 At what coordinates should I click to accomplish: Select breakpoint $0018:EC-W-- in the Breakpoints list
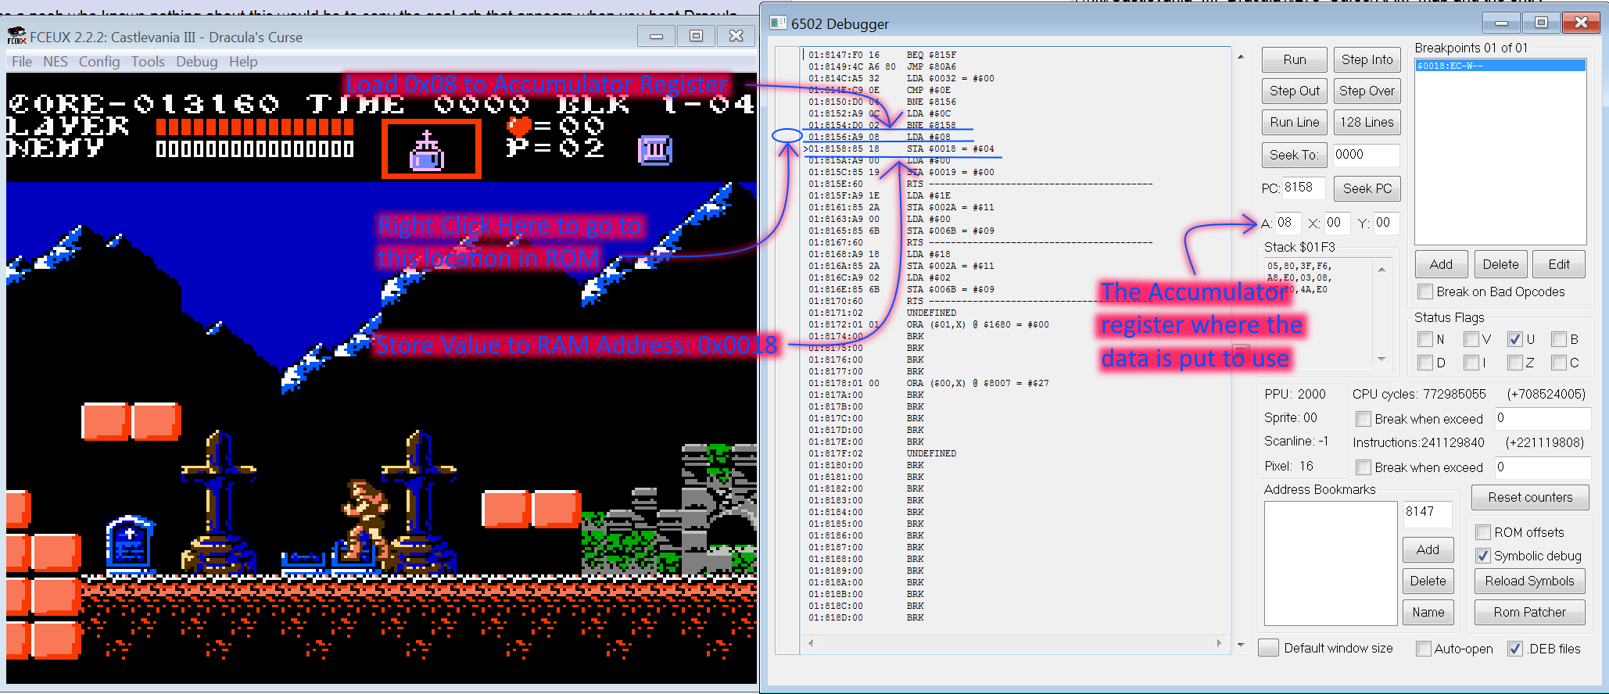1500,66
